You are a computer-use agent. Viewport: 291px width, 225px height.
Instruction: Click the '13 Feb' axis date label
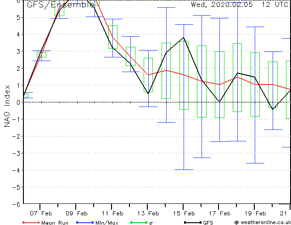click(148, 214)
